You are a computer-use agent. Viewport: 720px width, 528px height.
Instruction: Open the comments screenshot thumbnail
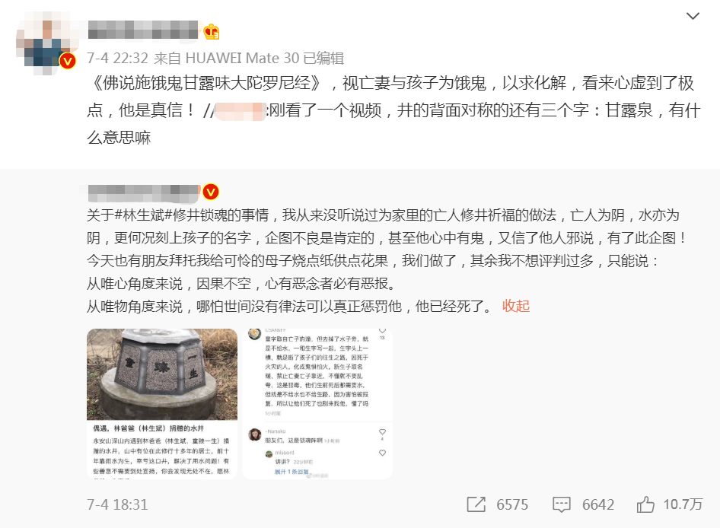(317, 404)
